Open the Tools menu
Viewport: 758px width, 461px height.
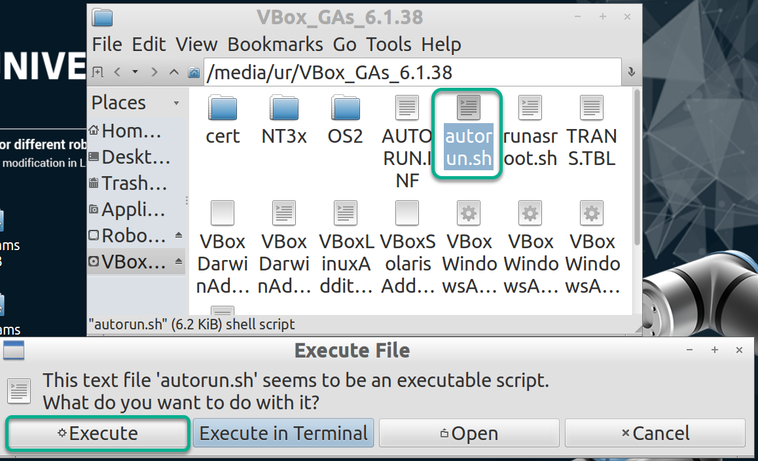point(388,45)
